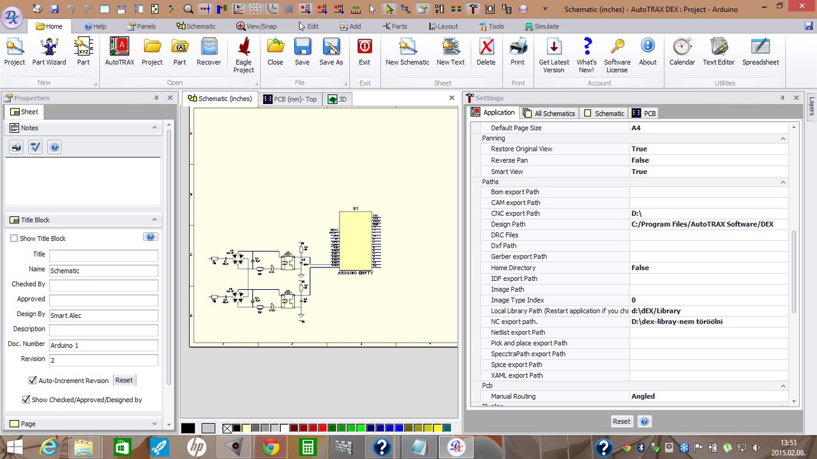Launch the Text Editor utility
Screen dimensions: 817x459
point(719,52)
